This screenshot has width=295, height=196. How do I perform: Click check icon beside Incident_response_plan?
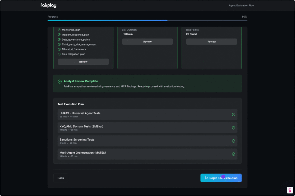coord(59,35)
